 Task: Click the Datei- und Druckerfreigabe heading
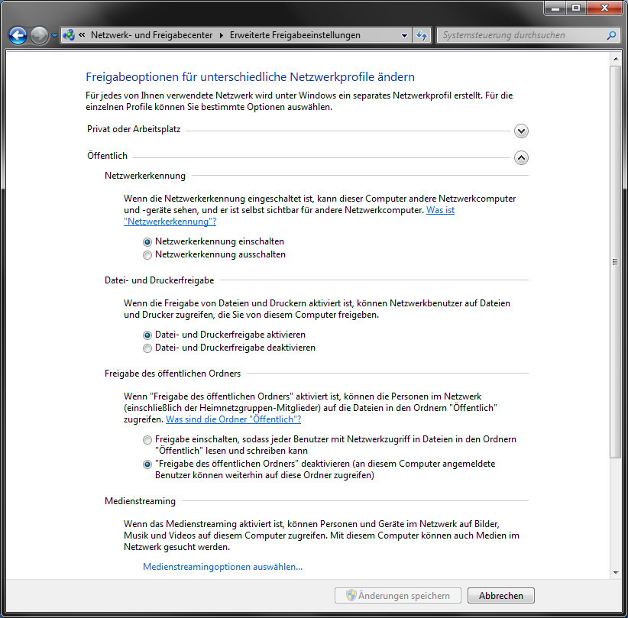[x=160, y=280]
